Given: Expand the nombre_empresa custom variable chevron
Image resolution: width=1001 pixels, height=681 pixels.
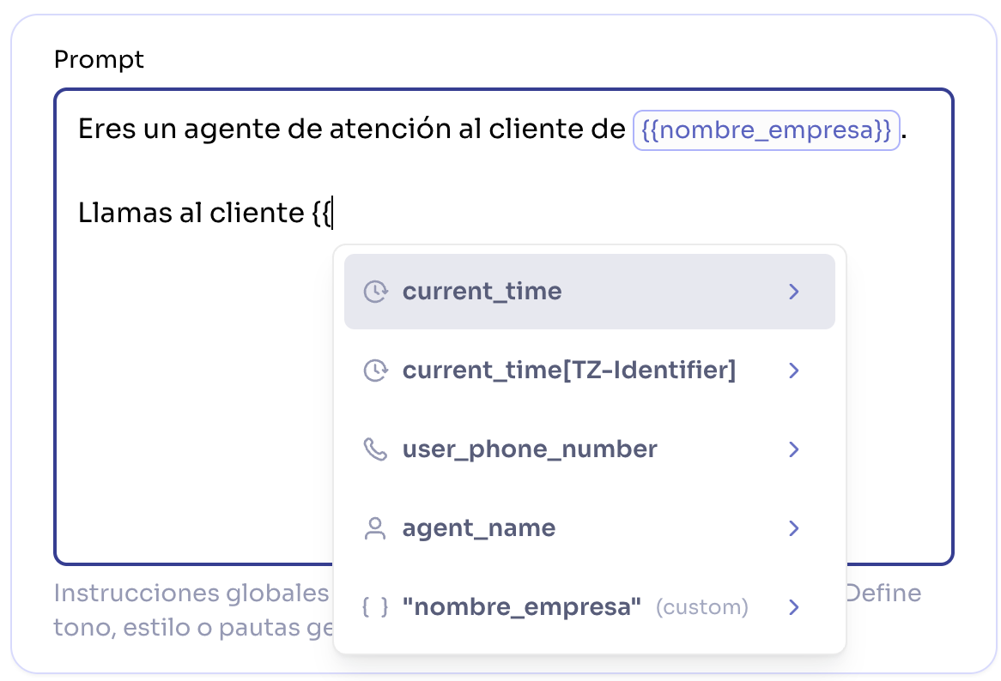Looking at the screenshot, I should pos(793,606).
